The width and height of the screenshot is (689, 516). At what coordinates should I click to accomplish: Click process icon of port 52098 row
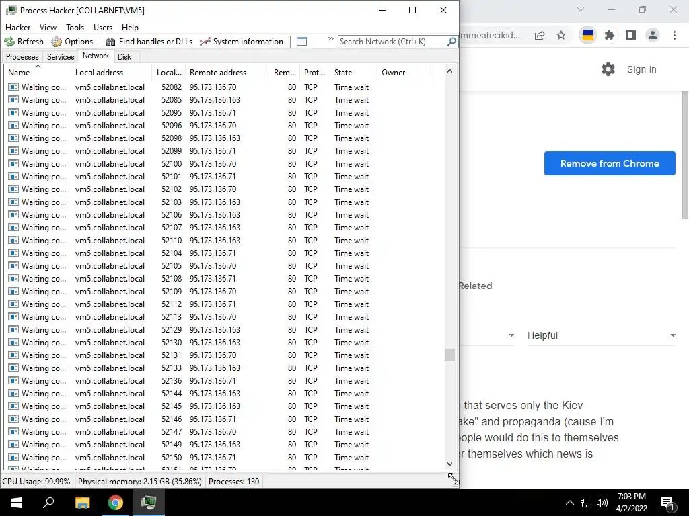pos(13,138)
